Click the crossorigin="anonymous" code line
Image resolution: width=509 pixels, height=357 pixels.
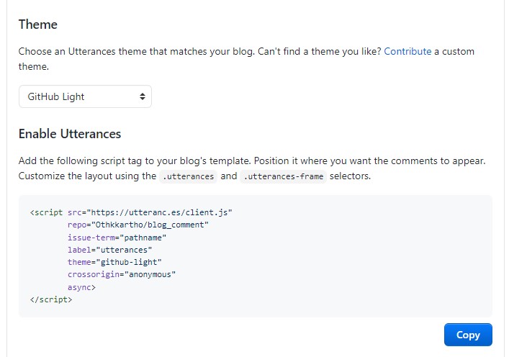[122, 274]
